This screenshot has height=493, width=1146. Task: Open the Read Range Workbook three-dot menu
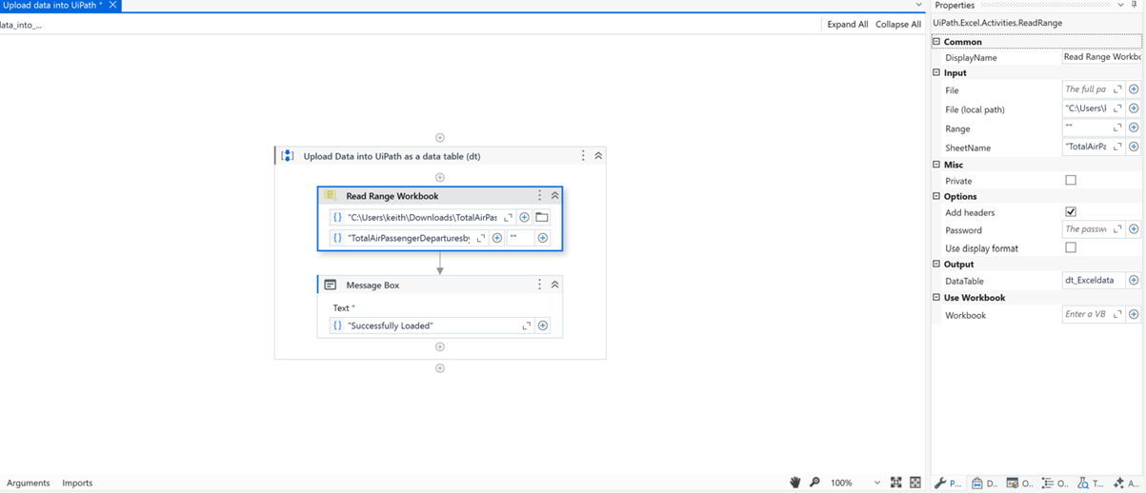[539, 195]
